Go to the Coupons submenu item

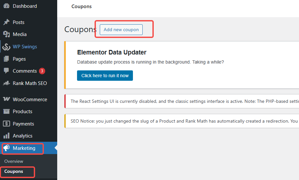coord(14,171)
